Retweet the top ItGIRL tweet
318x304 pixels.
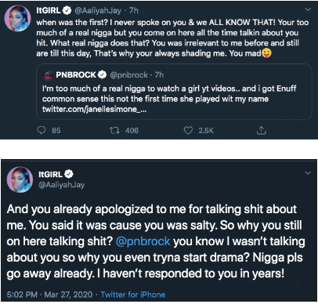click(114, 130)
